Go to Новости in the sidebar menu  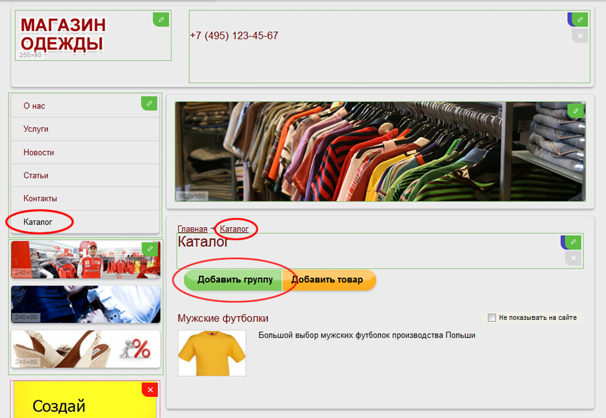point(38,152)
